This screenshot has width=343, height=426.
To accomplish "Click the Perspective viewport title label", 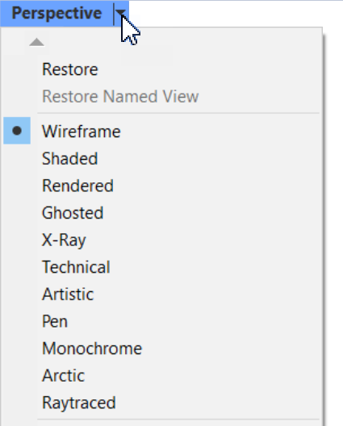I will pyautogui.click(x=56, y=13).
